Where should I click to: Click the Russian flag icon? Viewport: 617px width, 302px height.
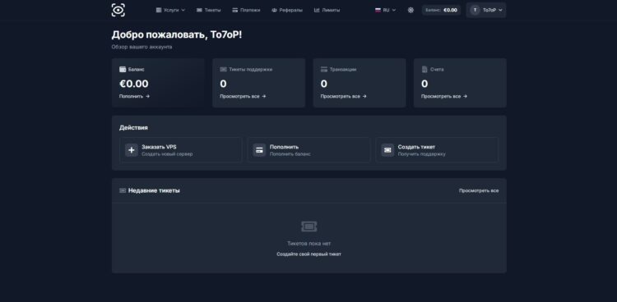coord(378,10)
